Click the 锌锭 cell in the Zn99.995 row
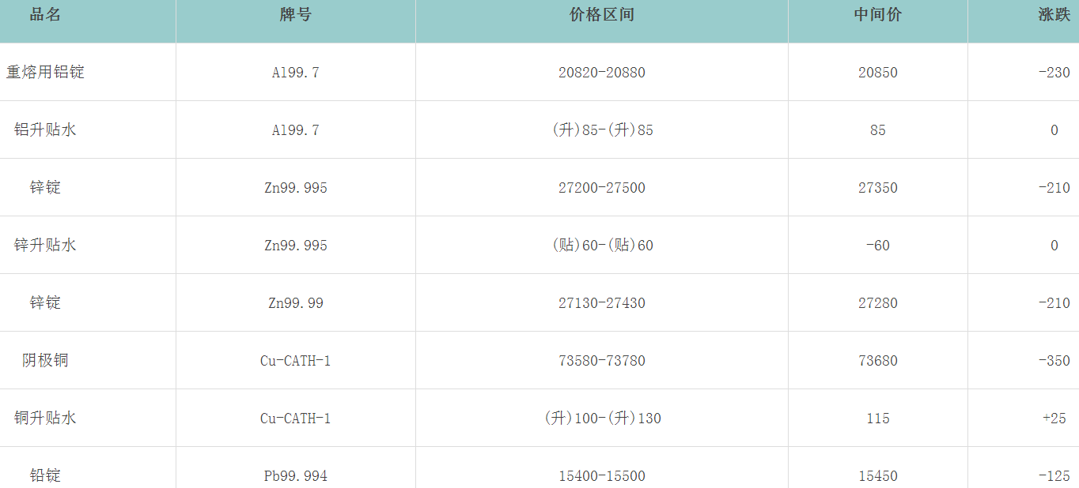 tap(45, 187)
